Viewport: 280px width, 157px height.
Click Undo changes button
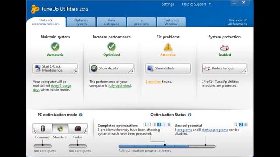point(224,68)
